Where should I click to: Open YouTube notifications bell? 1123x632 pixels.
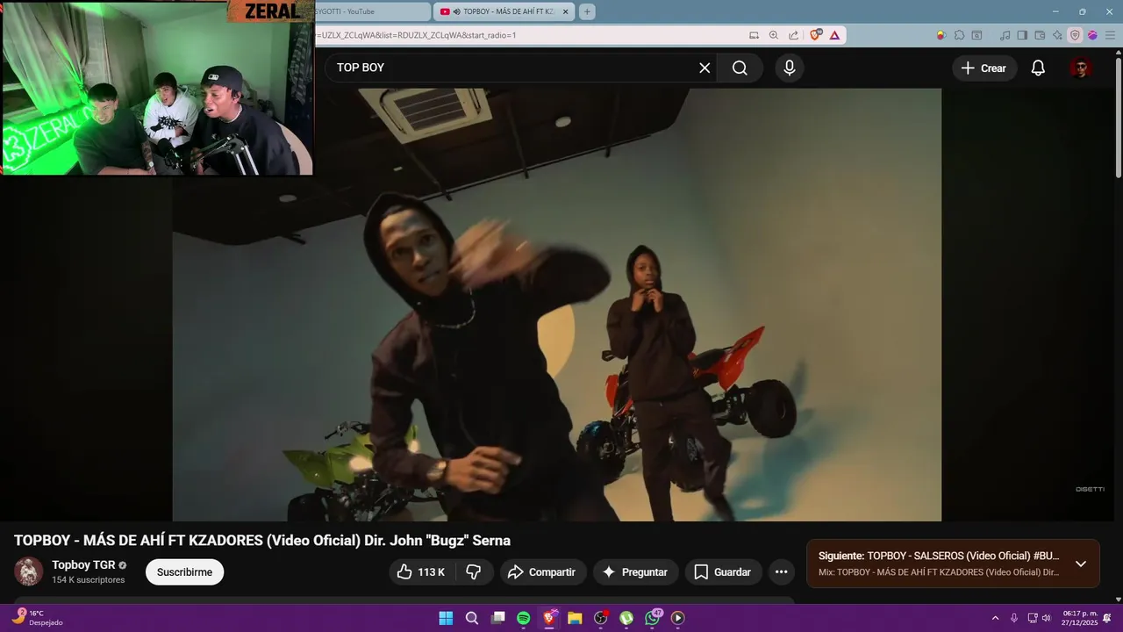point(1038,68)
